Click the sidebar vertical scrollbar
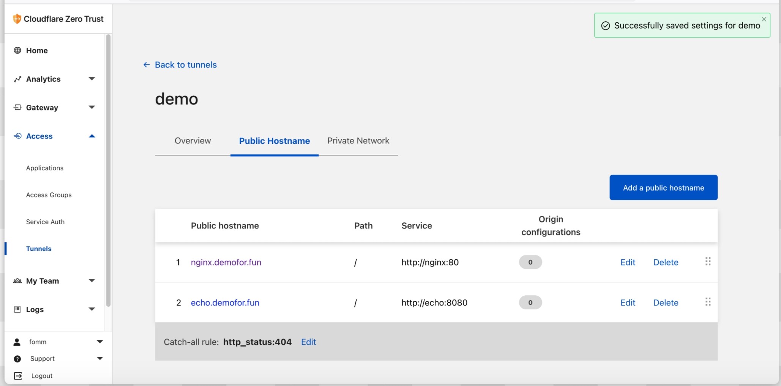Screen dimensions: 781x386 point(108,171)
